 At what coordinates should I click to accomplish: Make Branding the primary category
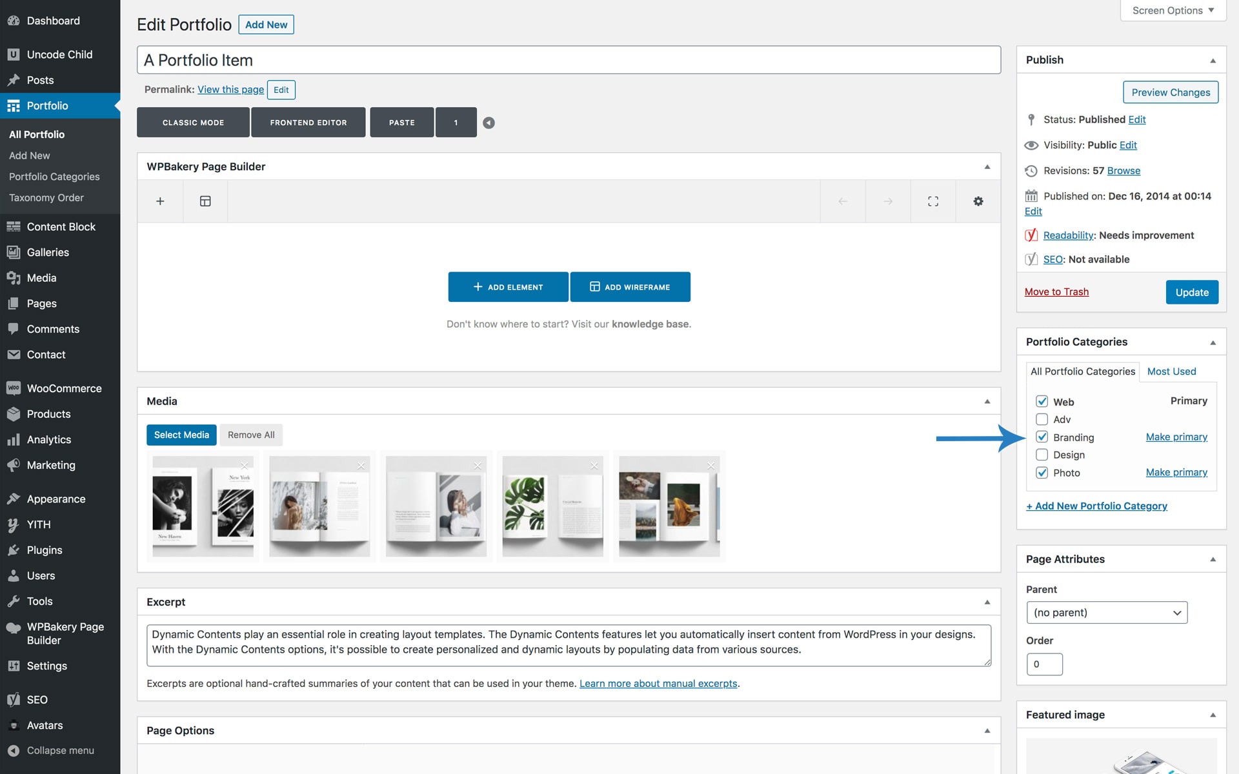click(x=1176, y=437)
